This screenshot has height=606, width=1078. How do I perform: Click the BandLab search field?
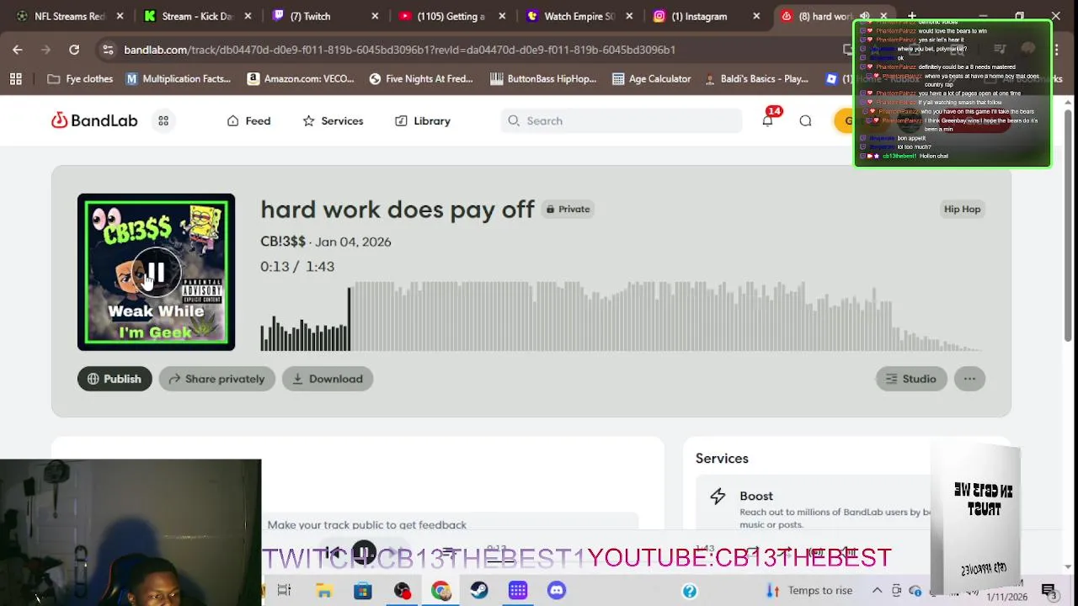click(622, 120)
